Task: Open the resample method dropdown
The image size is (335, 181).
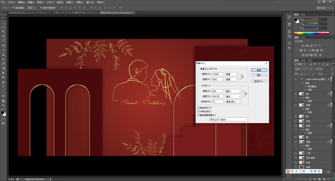Action: coord(229,119)
